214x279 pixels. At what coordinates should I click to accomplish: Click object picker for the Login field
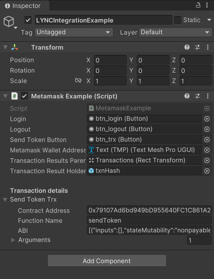(207, 119)
